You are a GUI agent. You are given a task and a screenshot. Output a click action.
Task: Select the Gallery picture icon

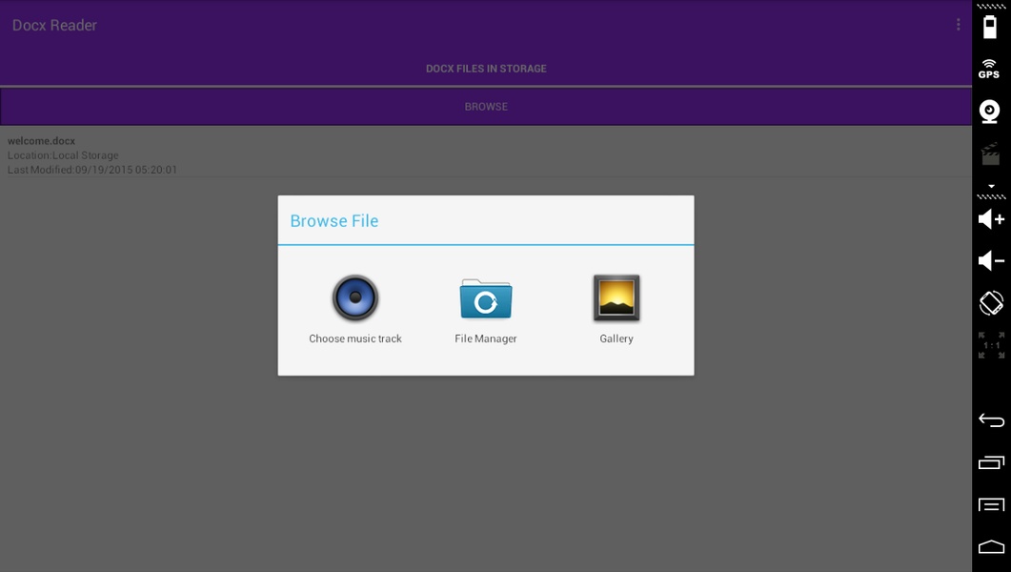[617, 297]
